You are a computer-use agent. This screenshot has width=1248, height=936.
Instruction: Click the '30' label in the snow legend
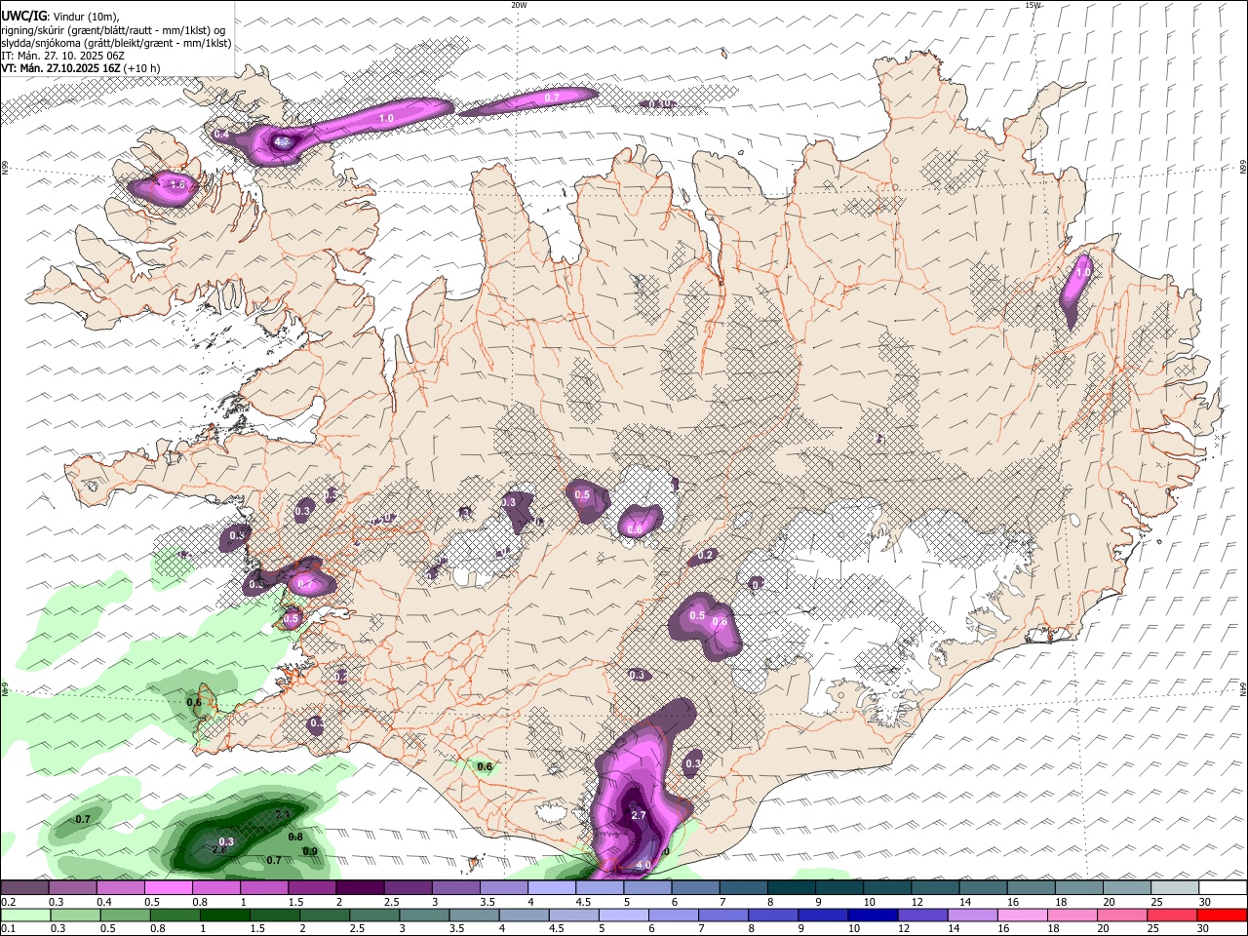[1205, 902]
